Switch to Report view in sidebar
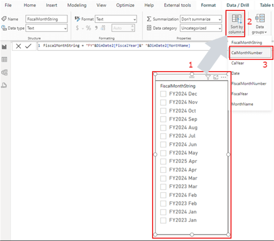The height and width of the screenshot is (241, 274). [x=4, y=47]
